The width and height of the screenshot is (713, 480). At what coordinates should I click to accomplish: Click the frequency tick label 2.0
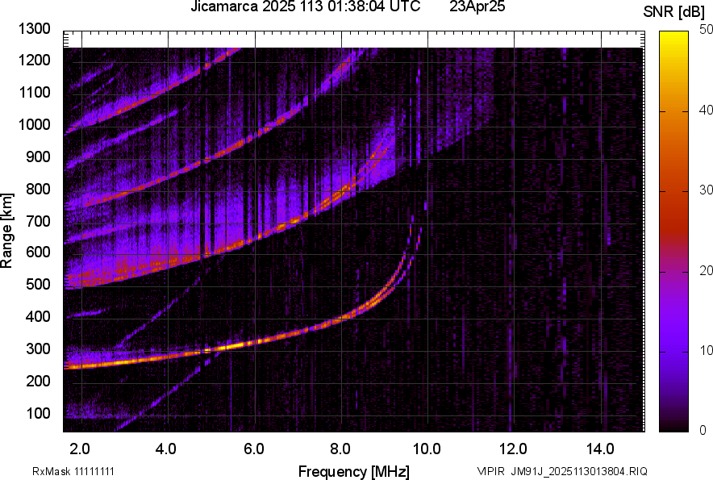(80, 449)
